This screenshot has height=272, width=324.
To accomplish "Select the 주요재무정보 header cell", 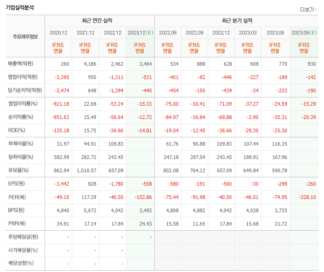I will click(x=25, y=37).
